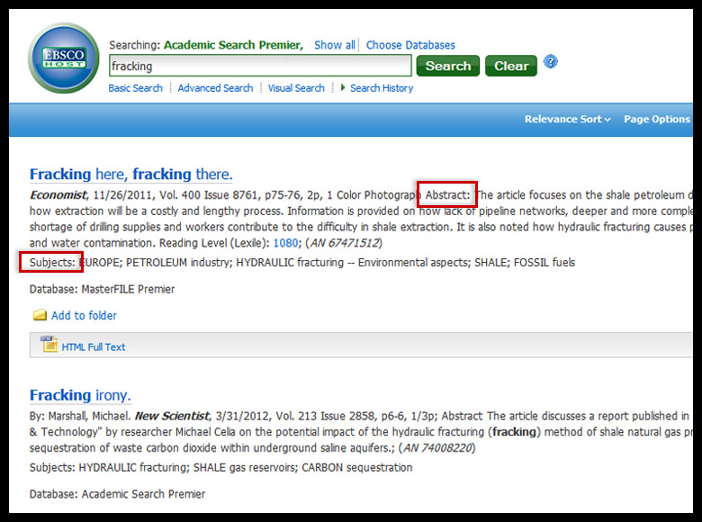Click Add to folder link
The image size is (702, 522).
84,316
